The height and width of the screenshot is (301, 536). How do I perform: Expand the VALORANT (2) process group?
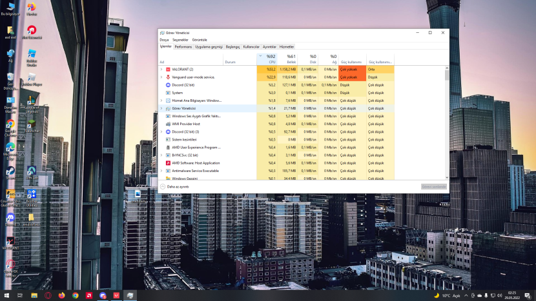pos(161,69)
